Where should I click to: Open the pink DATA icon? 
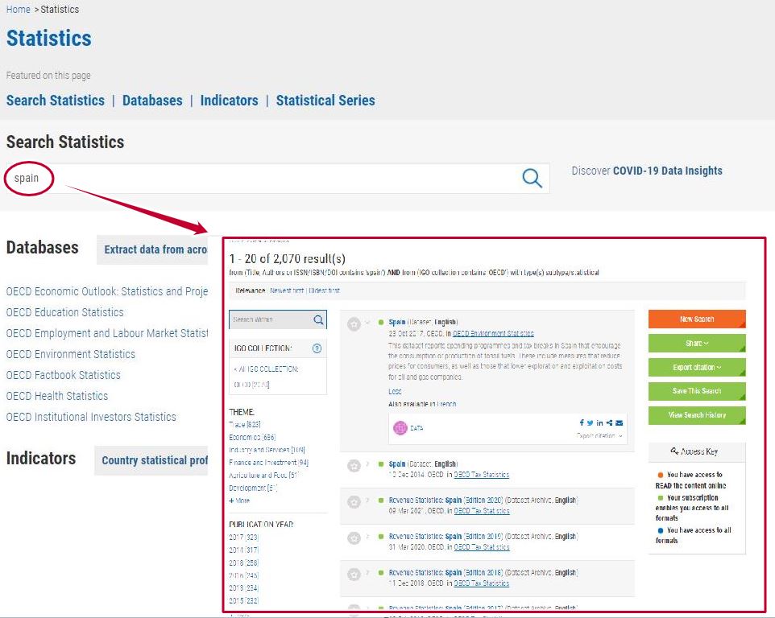pos(400,428)
